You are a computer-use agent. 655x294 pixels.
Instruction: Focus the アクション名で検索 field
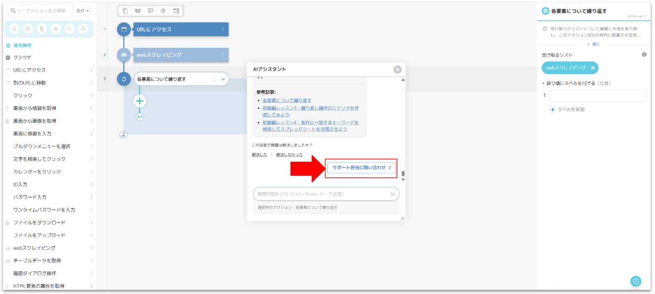47,11
